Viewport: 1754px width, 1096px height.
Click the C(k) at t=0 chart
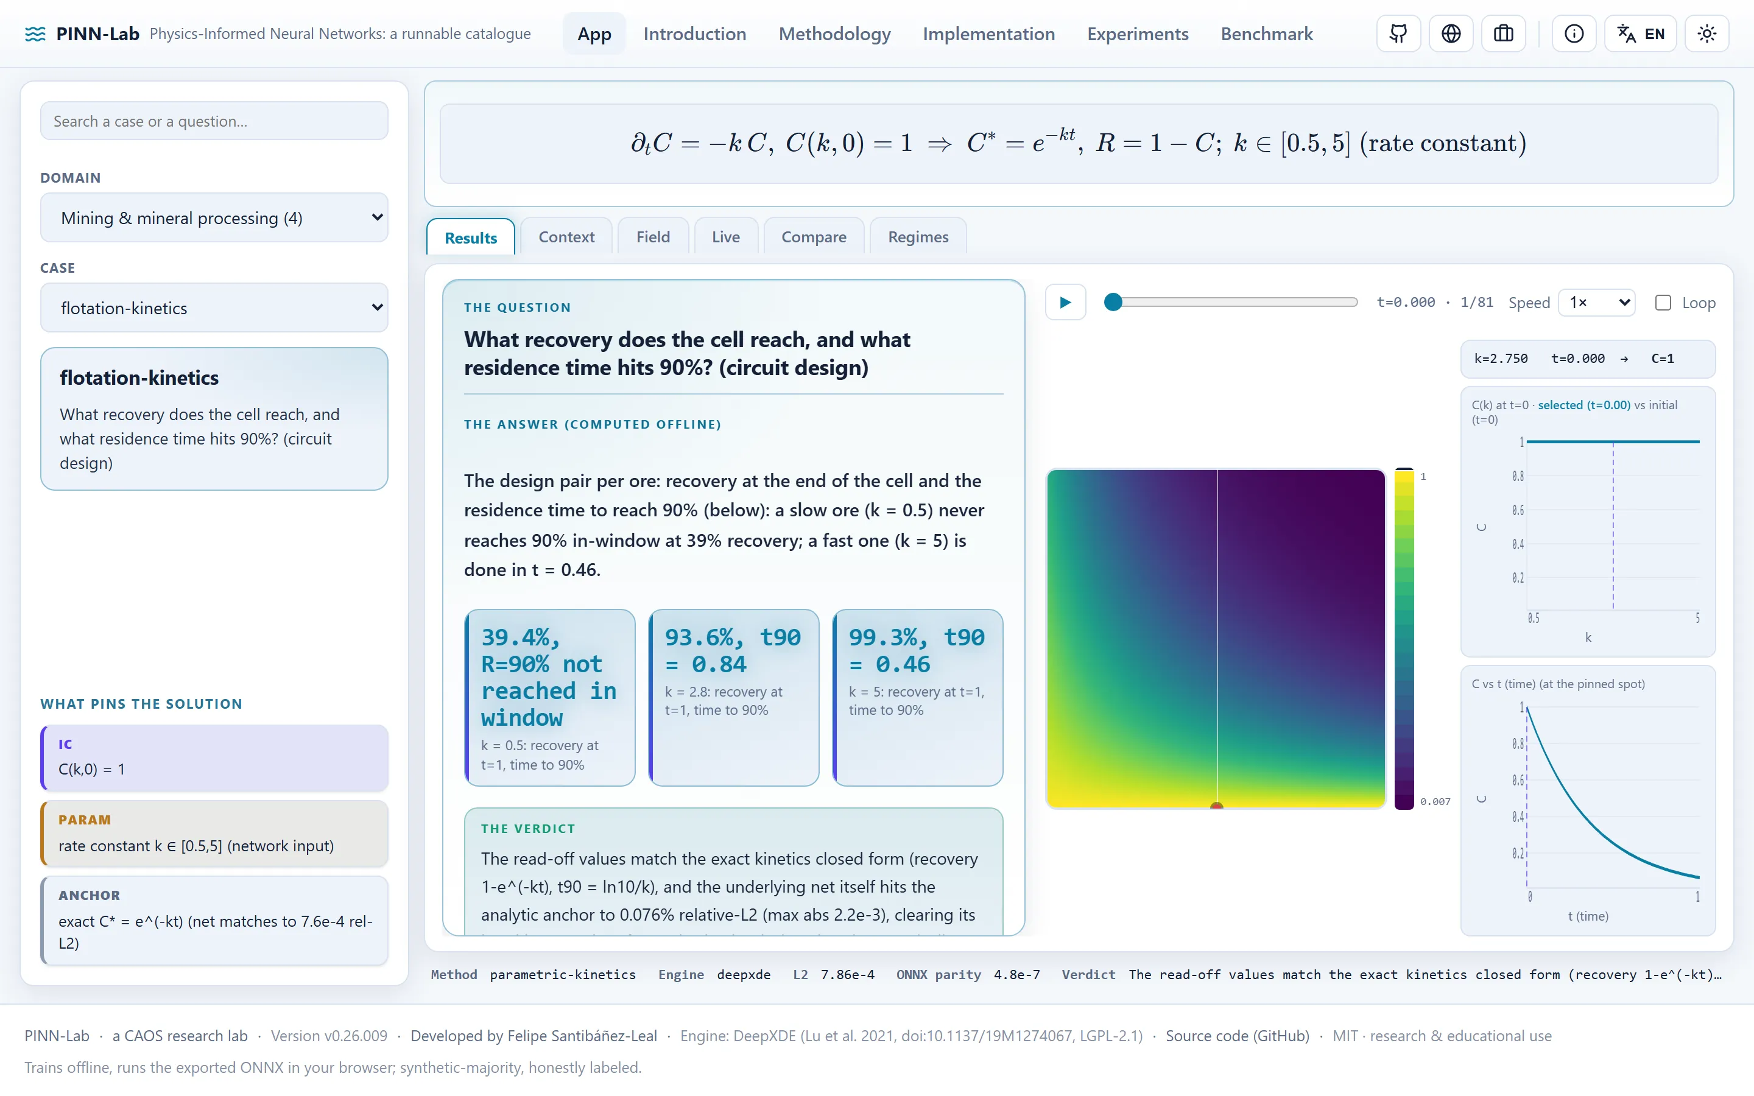[x=1587, y=522]
